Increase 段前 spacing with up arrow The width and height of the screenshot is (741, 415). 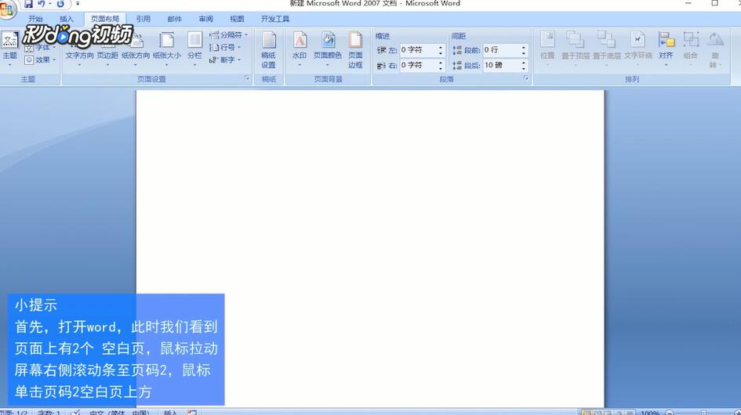tap(524, 47)
